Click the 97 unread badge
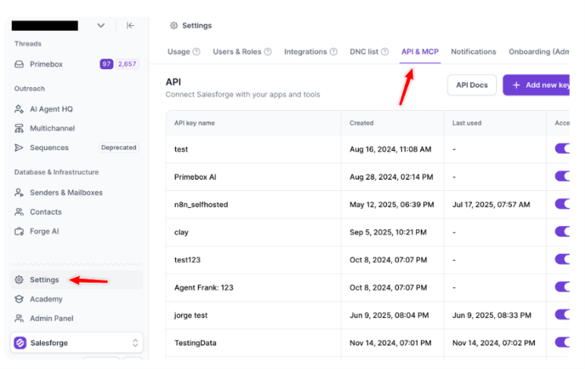 tap(106, 64)
